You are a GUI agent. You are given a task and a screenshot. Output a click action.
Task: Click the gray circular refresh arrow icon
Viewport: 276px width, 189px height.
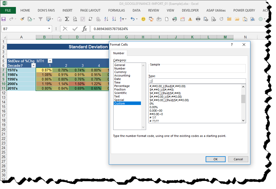point(222,19)
